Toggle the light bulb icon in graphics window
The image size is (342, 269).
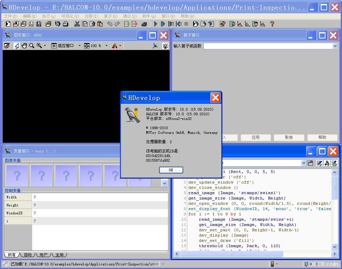coord(165,46)
